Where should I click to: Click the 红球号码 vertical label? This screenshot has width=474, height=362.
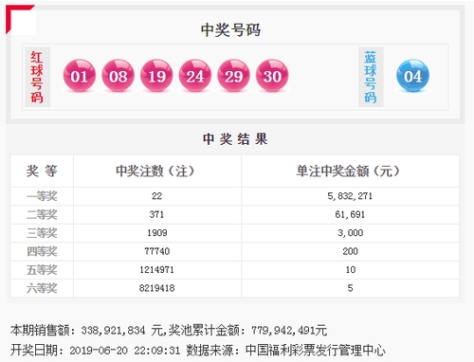37,77
